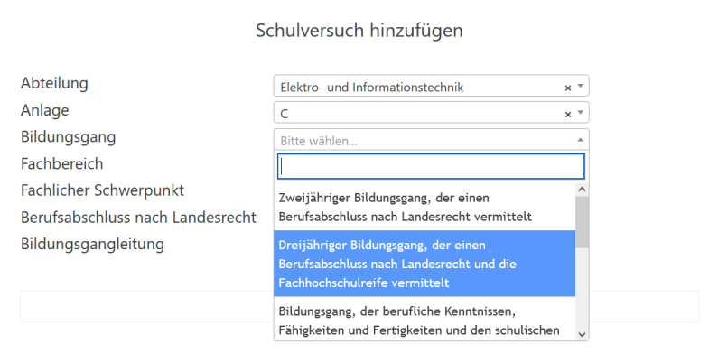The width and height of the screenshot is (709, 362).
Task: Click the 'Bildungsgangleitung' label
Action: click(92, 244)
